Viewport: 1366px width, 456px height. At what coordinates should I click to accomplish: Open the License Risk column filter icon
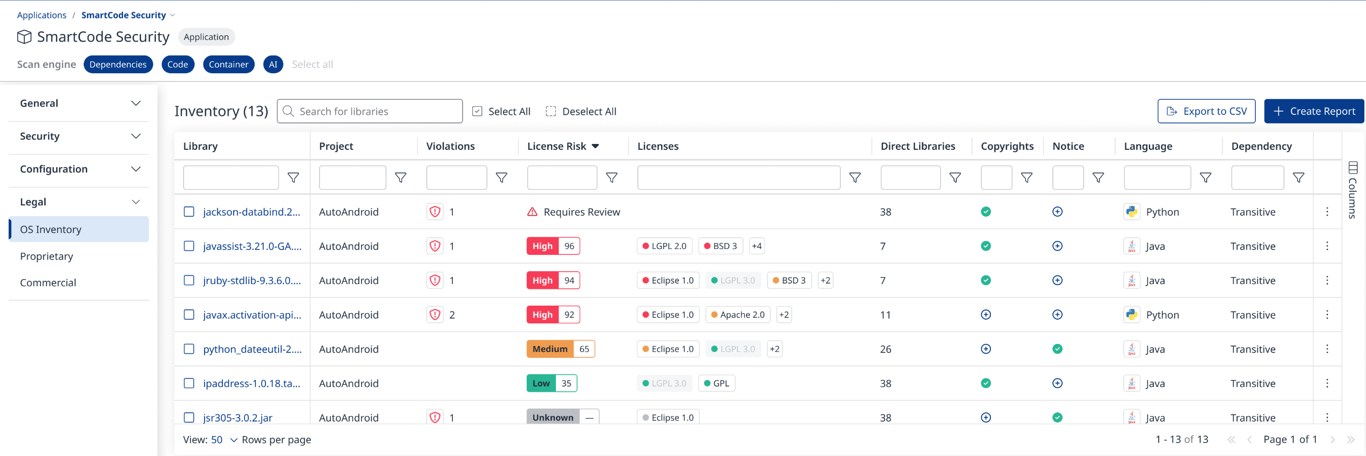coord(611,177)
